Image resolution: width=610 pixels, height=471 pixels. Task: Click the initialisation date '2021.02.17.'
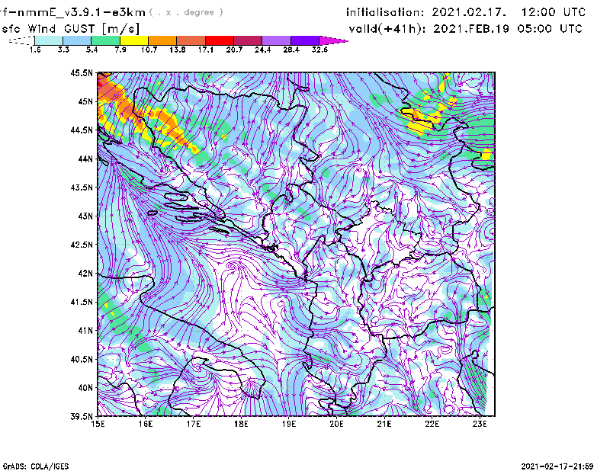(x=469, y=12)
